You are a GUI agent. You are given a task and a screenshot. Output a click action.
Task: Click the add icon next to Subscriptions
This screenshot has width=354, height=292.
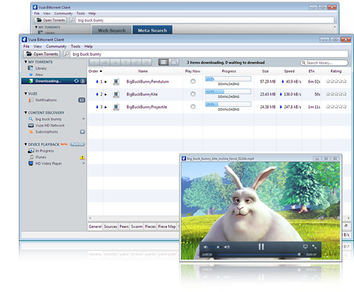point(83,132)
